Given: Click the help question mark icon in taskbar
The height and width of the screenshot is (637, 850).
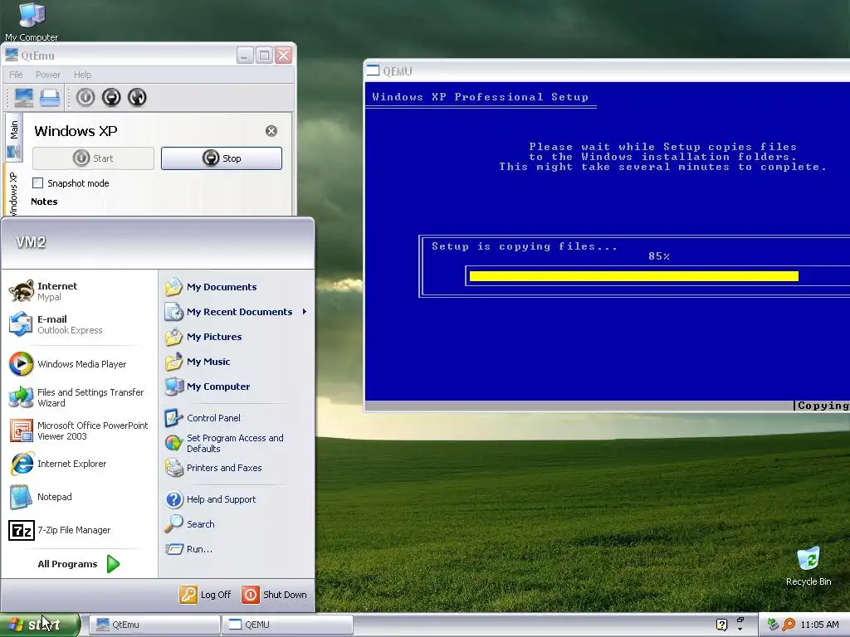Looking at the screenshot, I should (x=721, y=625).
